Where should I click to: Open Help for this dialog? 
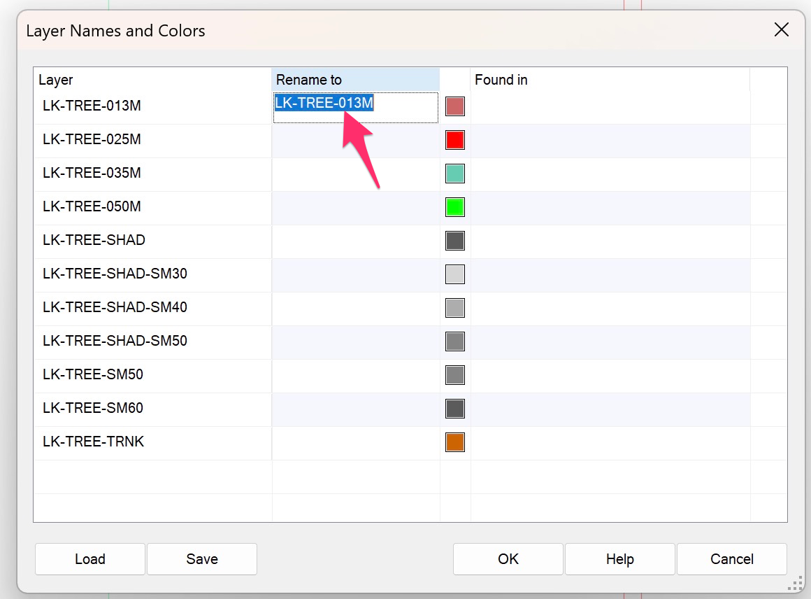tap(619, 559)
